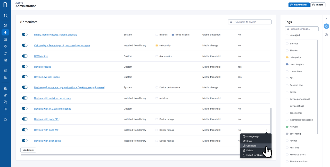The image size is (330, 167).
Task: Open the Device Low Disk Space link
Action: coord(47,77)
